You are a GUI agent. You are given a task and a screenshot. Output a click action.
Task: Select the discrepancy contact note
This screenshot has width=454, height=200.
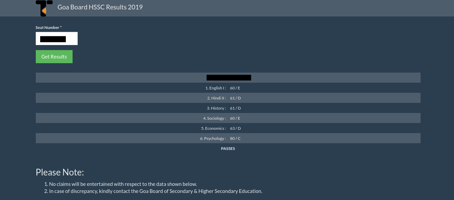click(x=156, y=191)
